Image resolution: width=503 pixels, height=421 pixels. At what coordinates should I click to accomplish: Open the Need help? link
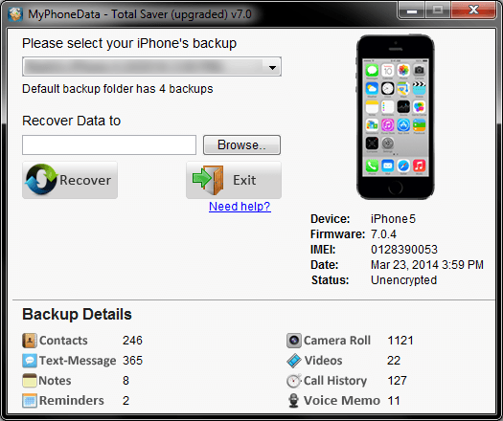240,207
